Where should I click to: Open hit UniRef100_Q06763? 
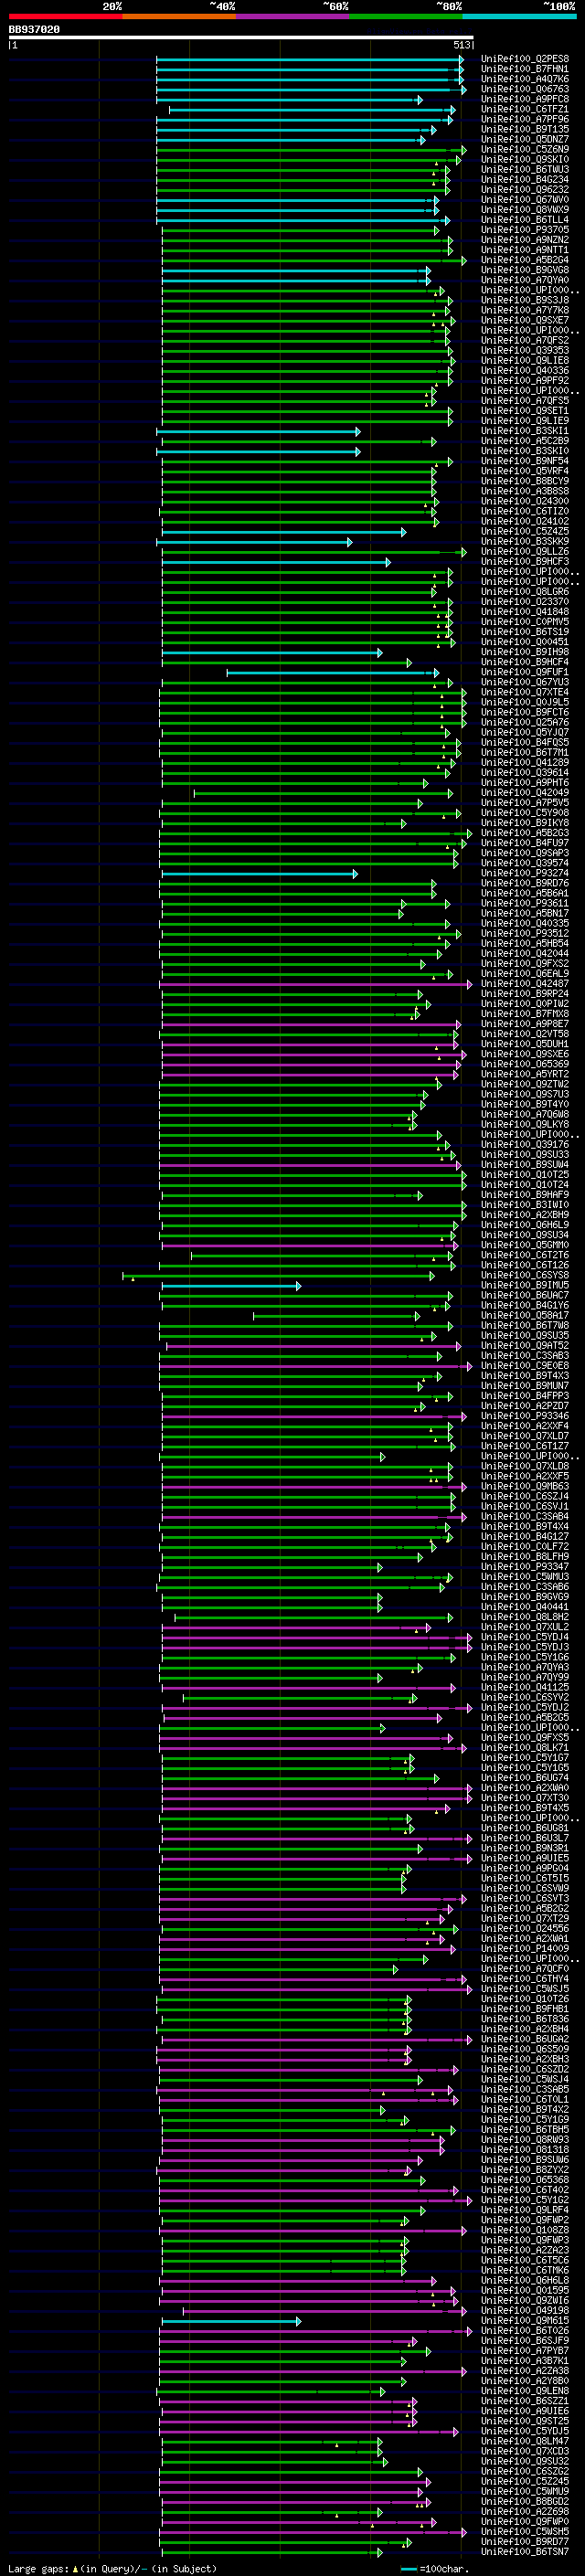click(x=525, y=89)
